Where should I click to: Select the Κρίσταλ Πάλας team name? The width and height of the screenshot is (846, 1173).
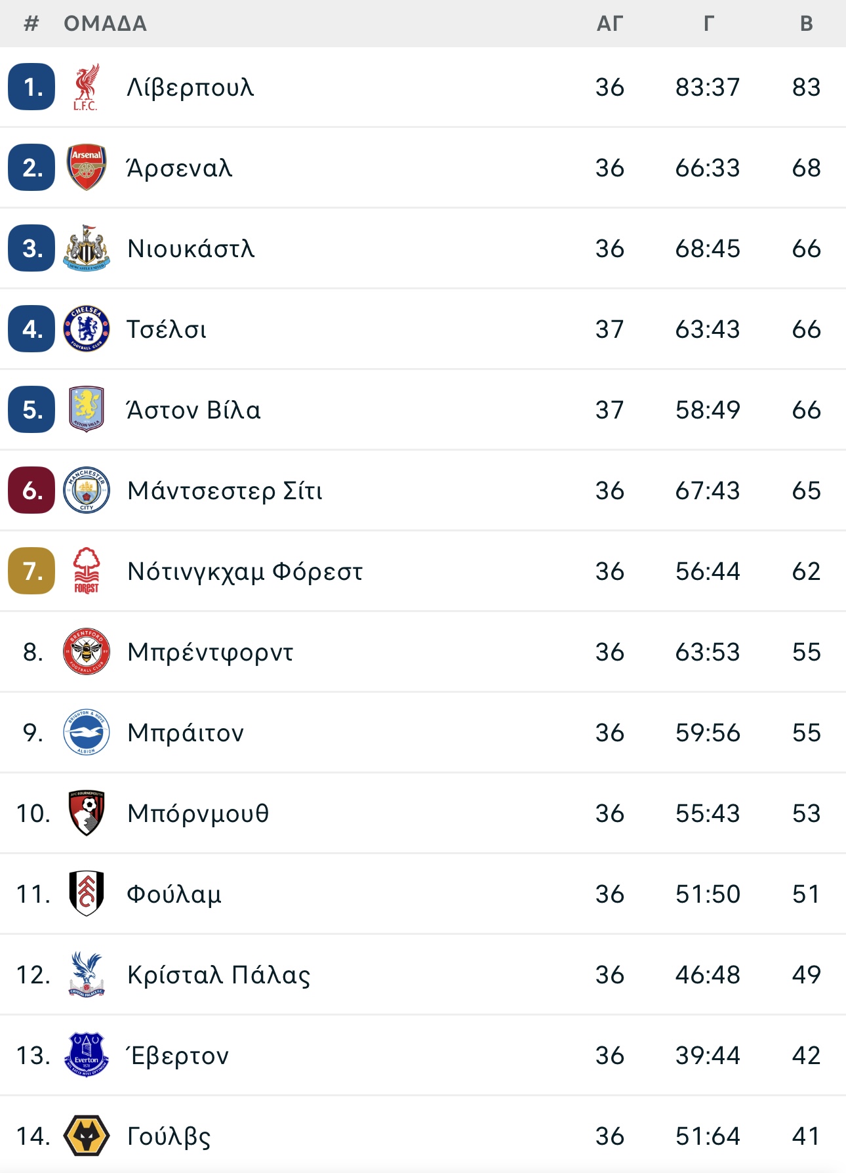click(219, 975)
